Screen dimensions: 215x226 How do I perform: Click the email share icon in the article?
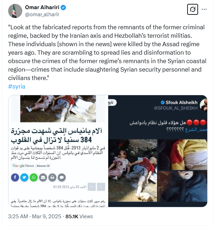[x=43, y=177]
